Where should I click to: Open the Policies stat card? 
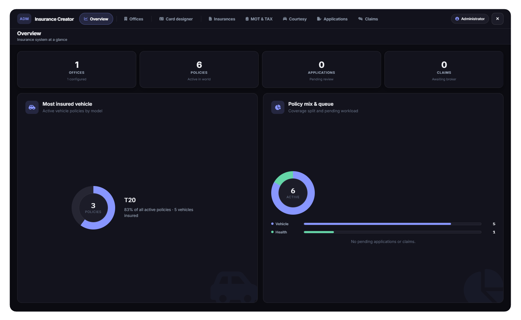click(199, 69)
